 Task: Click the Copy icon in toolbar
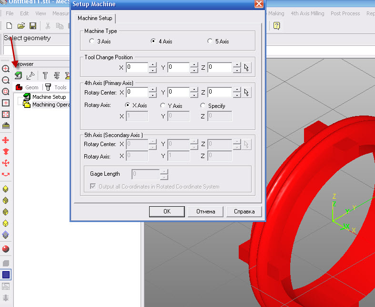tap(60, 26)
